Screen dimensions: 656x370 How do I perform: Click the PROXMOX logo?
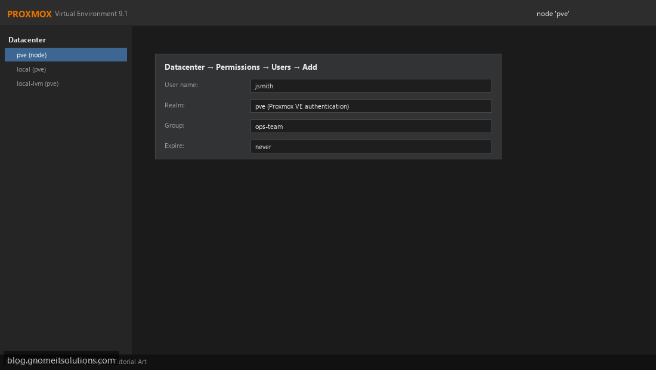(x=29, y=14)
